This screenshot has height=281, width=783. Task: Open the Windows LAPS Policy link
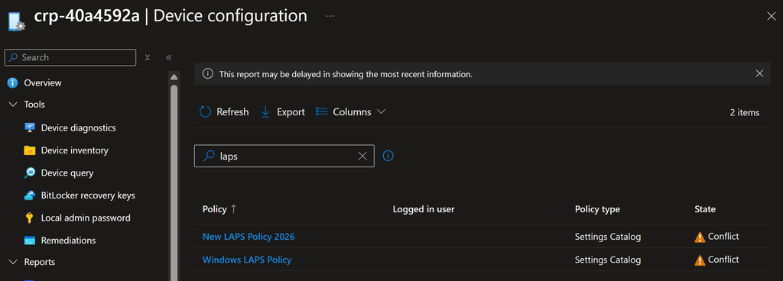pyautogui.click(x=247, y=260)
